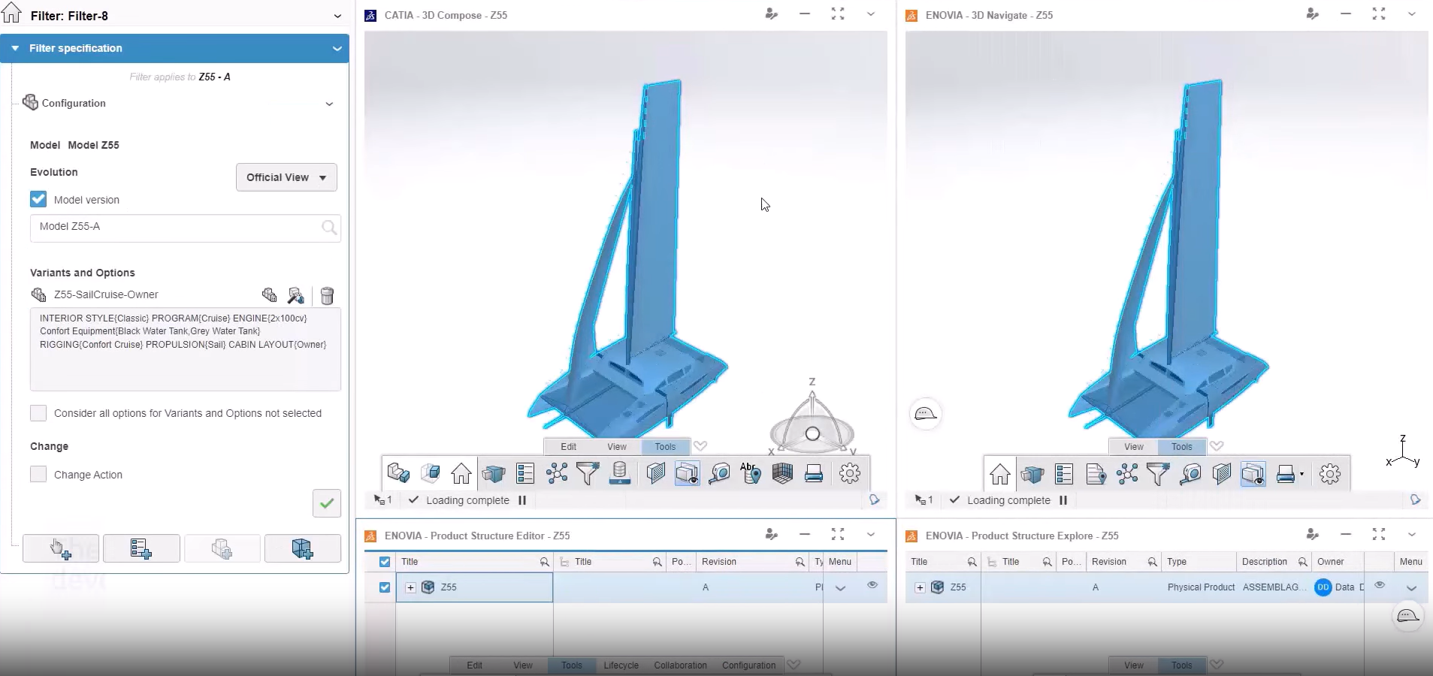Click the printer icon in 3D Compose toolbar

pyautogui.click(x=814, y=473)
